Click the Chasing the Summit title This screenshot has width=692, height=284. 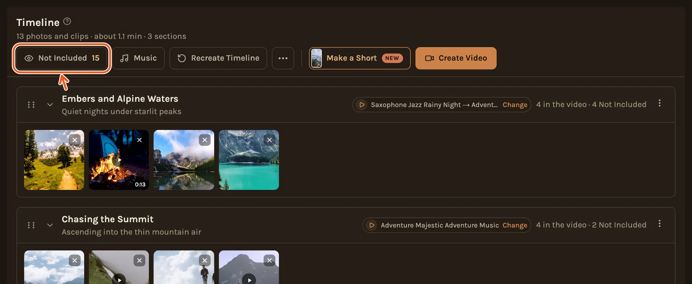click(107, 219)
